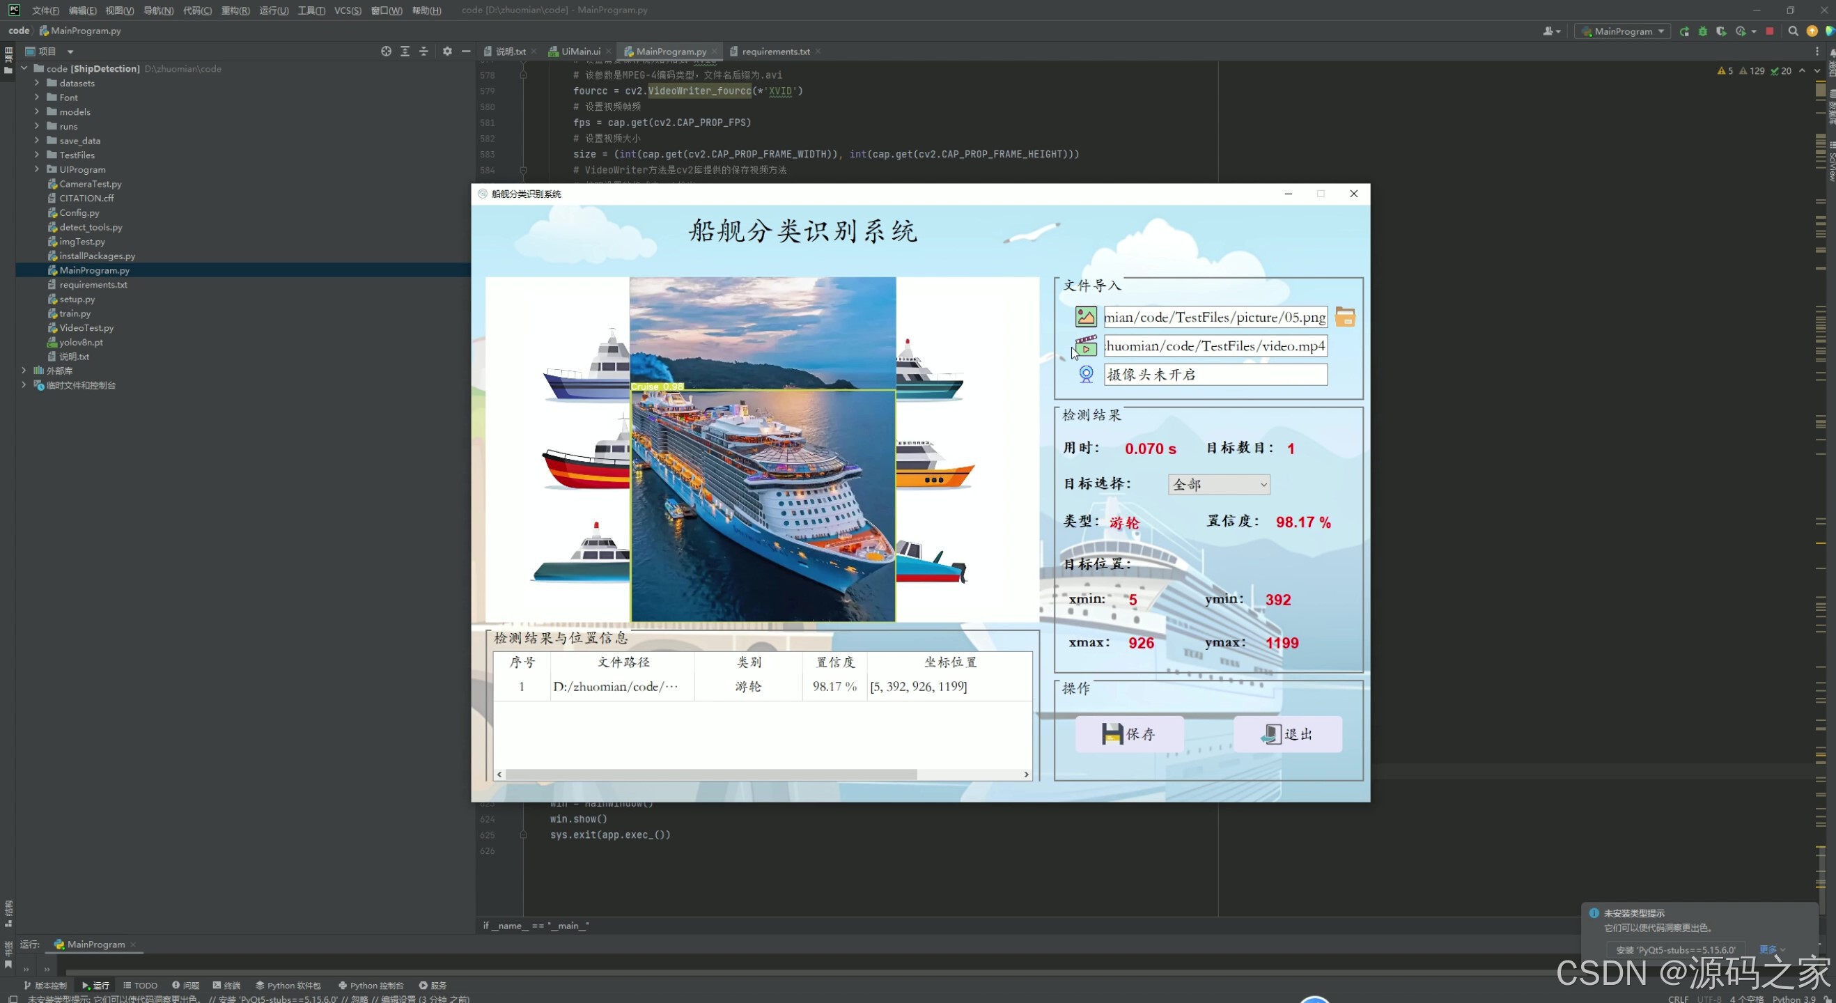This screenshot has width=1836, height=1003.
Task: Select yolov8n.pt in the project tree
Action: click(x=81, y=341)
